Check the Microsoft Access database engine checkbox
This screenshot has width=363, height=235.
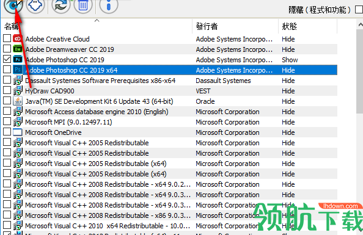click(7, 111)
